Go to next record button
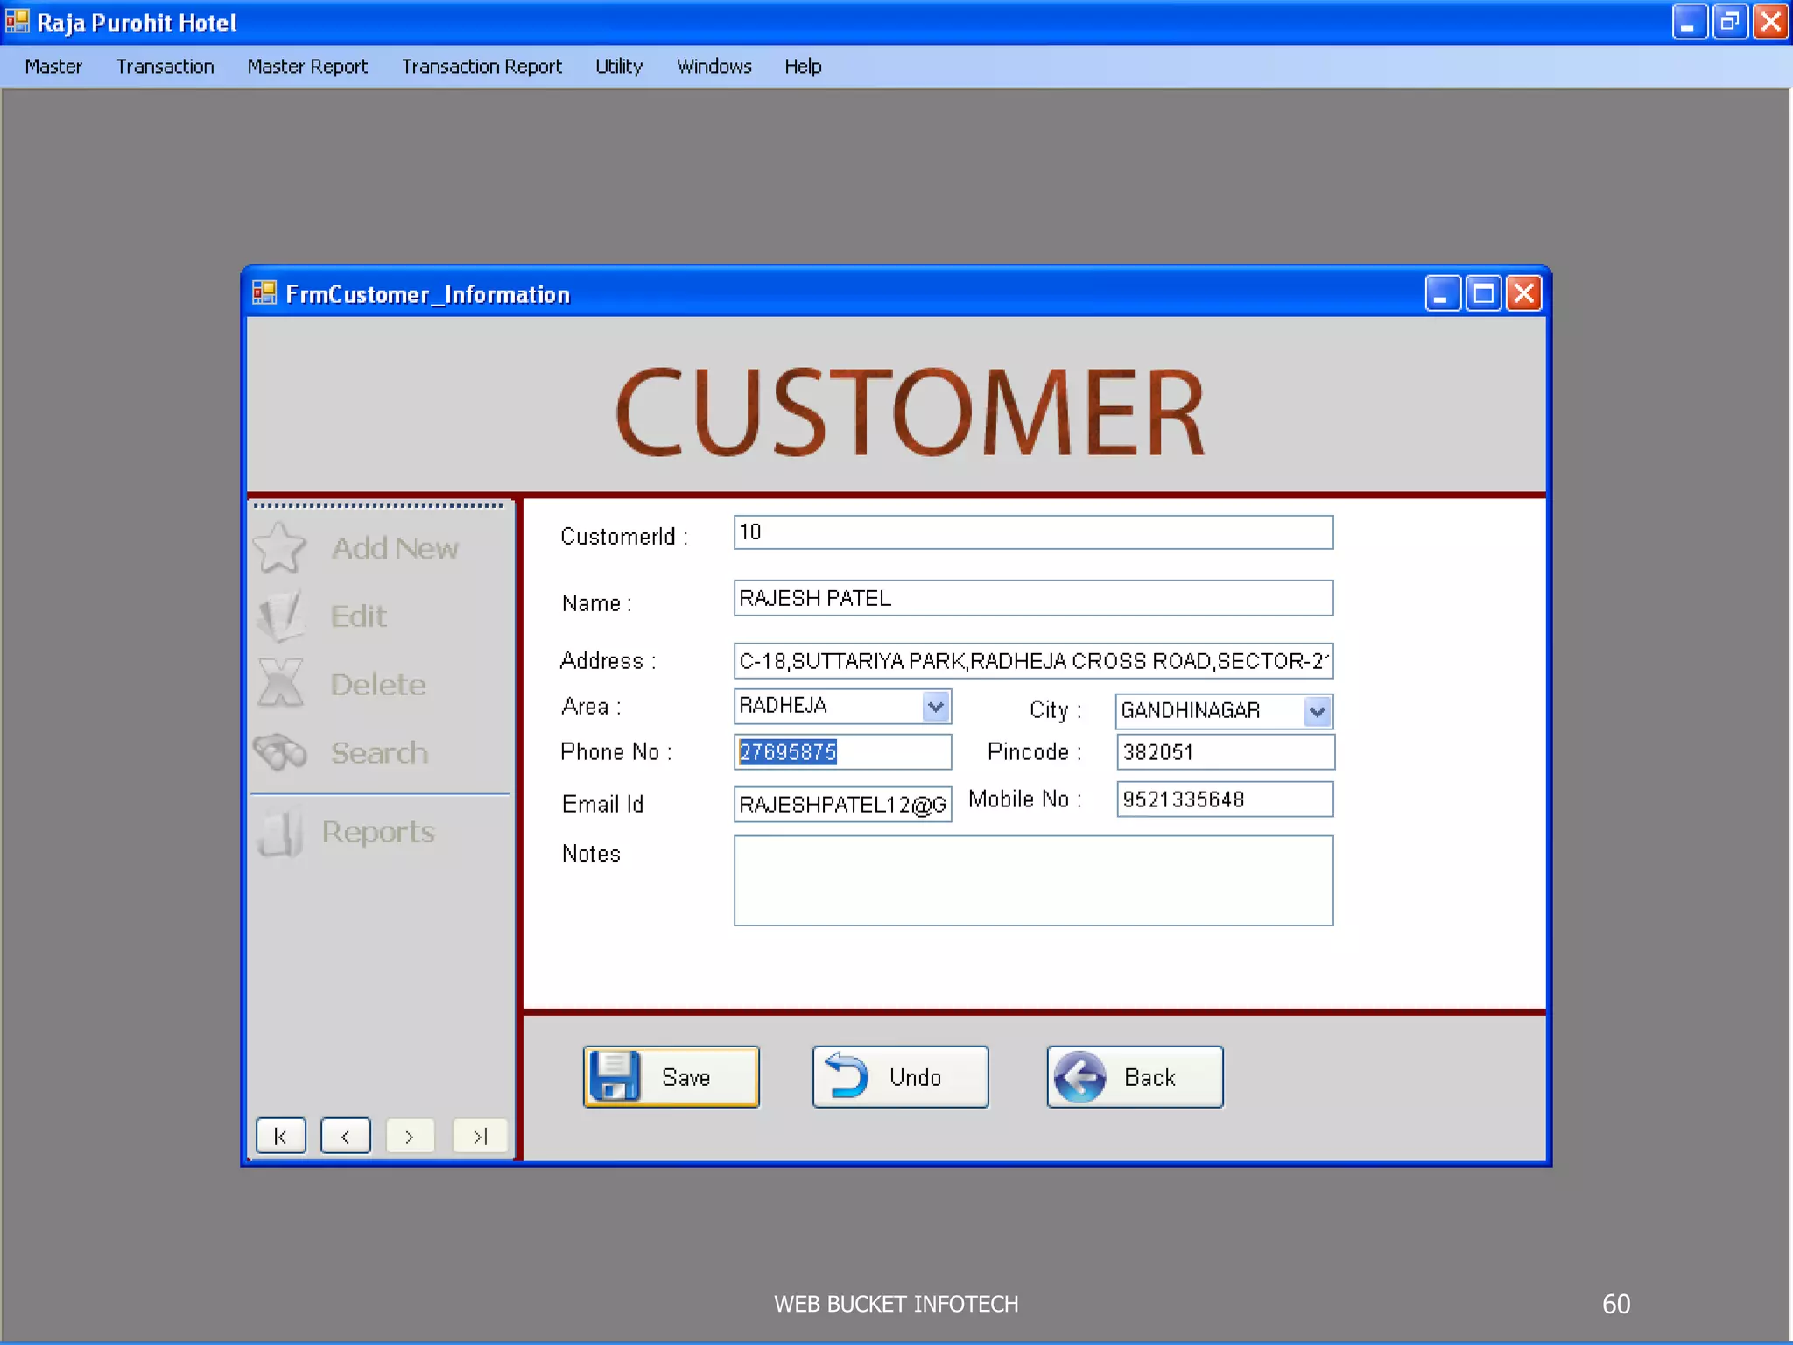 (x=410, y=1136)
